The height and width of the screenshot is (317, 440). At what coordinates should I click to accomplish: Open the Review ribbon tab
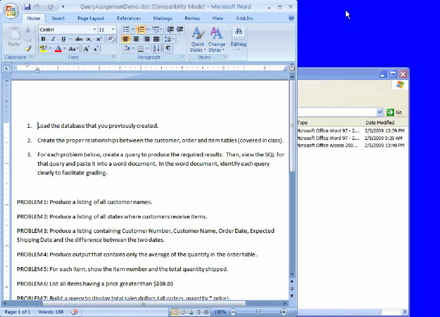click(x=192, y=18)
